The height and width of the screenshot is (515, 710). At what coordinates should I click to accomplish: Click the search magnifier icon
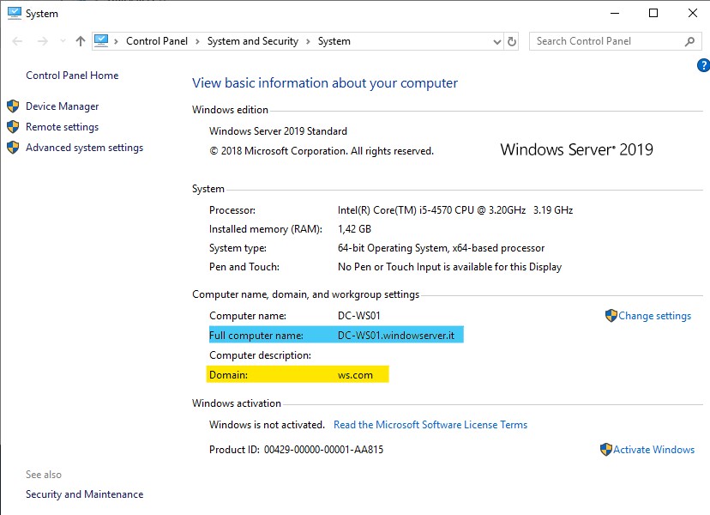click(689, 42)
